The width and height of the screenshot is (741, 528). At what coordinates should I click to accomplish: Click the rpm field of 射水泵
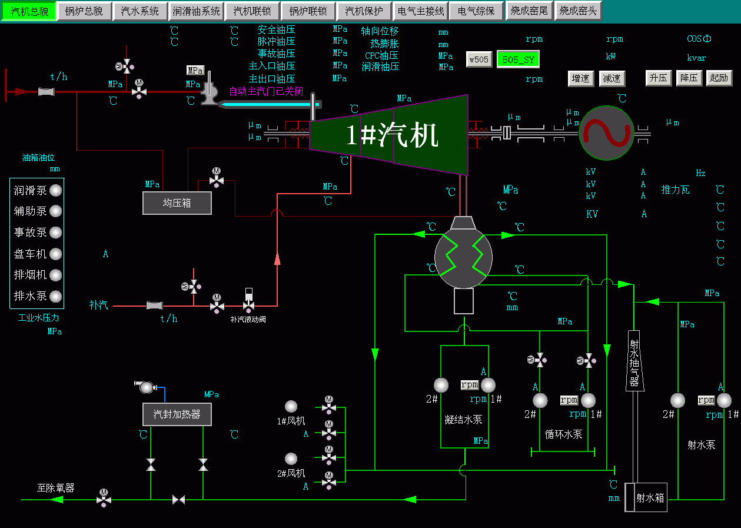pos(706,400)
